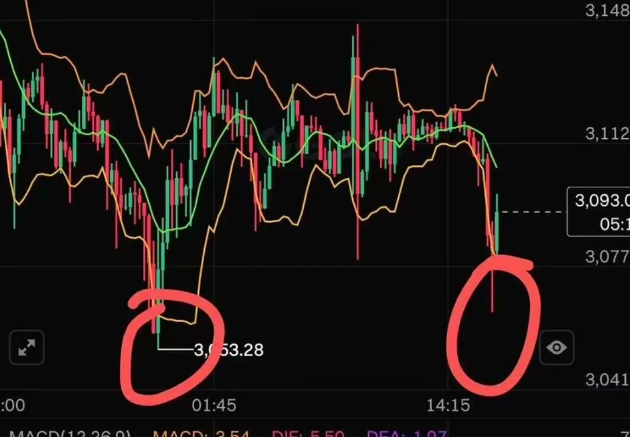Toggle the eye visibility icon
This screenshot has width=630, height=437.
(556, 347)
